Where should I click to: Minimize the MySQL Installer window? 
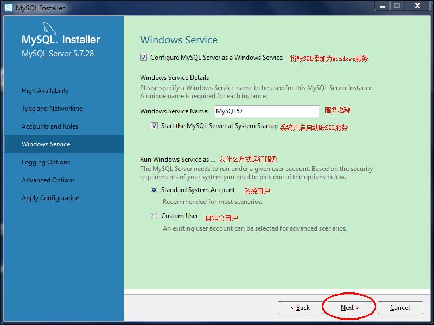(382, 6)
